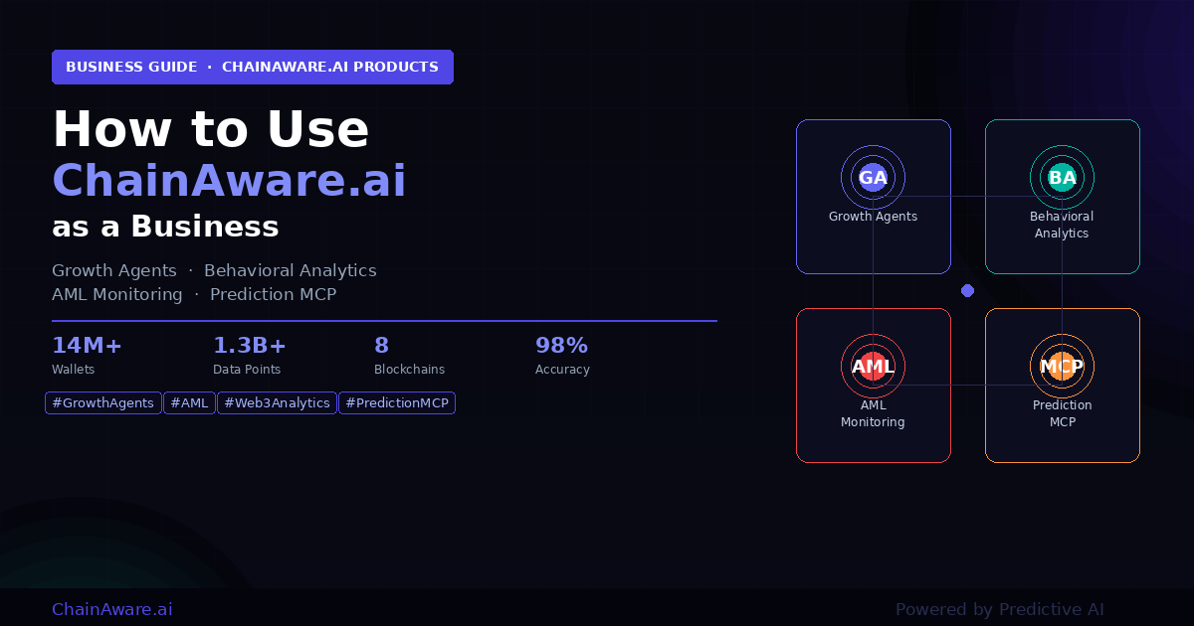
Task: Click the 14M+ Wallets statistic
Action: 87,356
